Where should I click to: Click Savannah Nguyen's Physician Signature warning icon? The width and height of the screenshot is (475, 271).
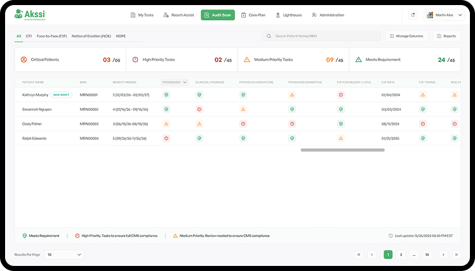pos(243,110)
